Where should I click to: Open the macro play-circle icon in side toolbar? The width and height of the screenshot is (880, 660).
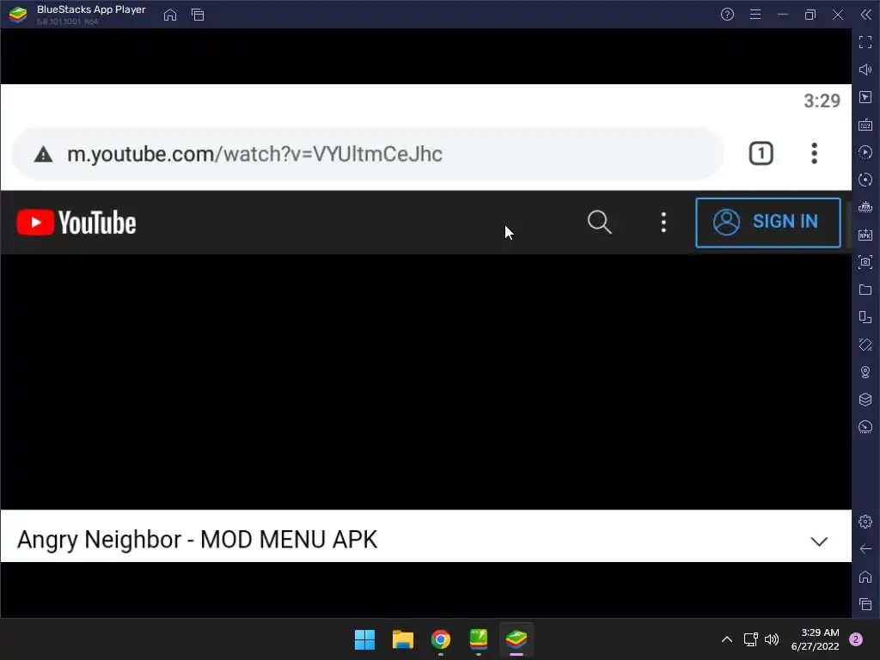tap(865, 152)
